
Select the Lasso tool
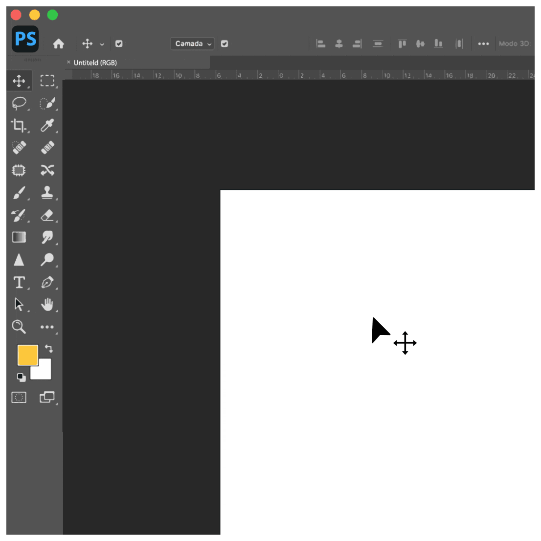(x=19, y=103)
